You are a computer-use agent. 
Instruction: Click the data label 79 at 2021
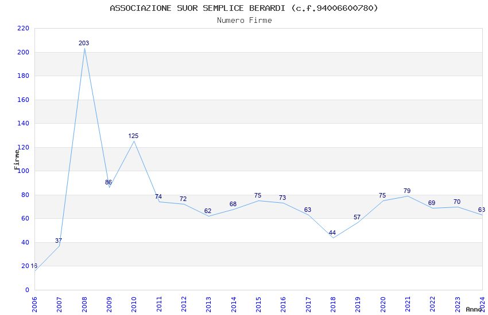[407, 191]
